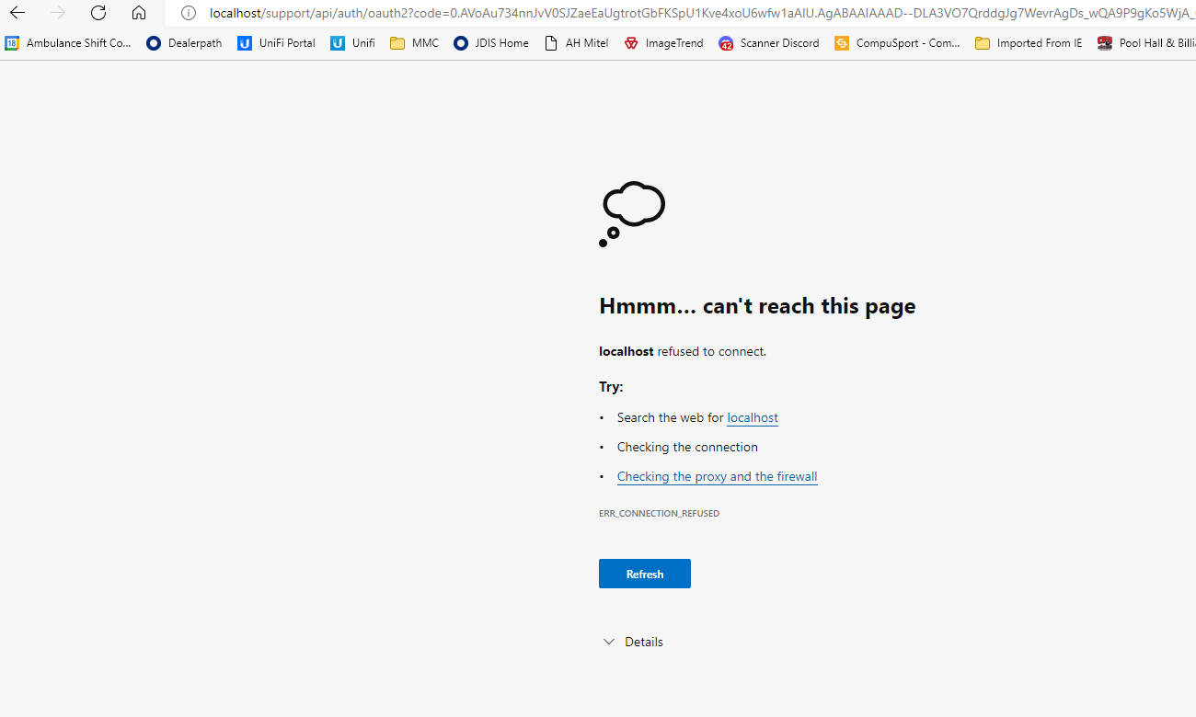Open the MMC bookmarks folder

[x=415, y=43]
